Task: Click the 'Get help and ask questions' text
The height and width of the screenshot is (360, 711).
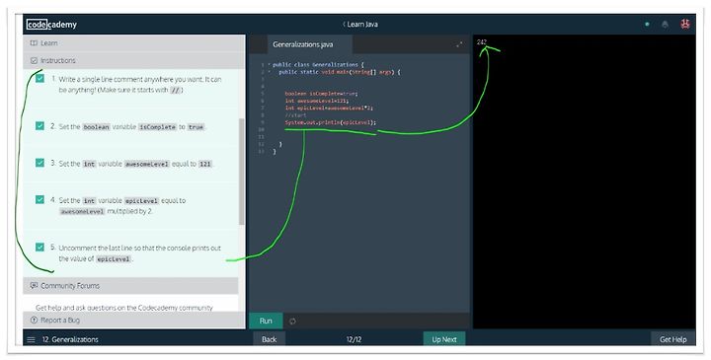Action: (124, 308)
